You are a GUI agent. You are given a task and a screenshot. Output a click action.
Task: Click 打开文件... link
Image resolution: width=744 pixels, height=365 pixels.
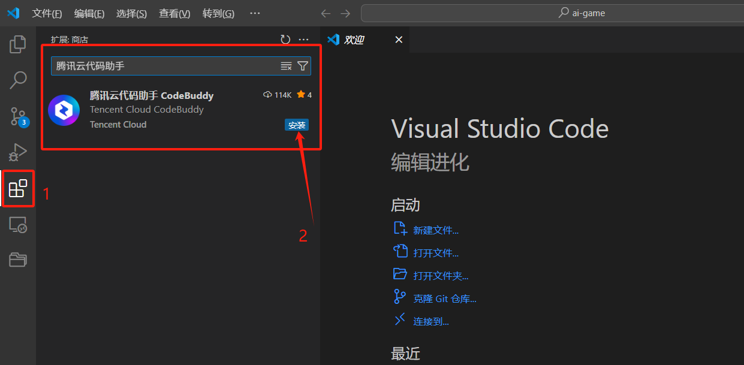coord(436,253)
